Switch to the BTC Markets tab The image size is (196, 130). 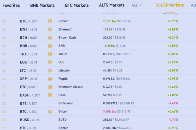click(77, 6)
